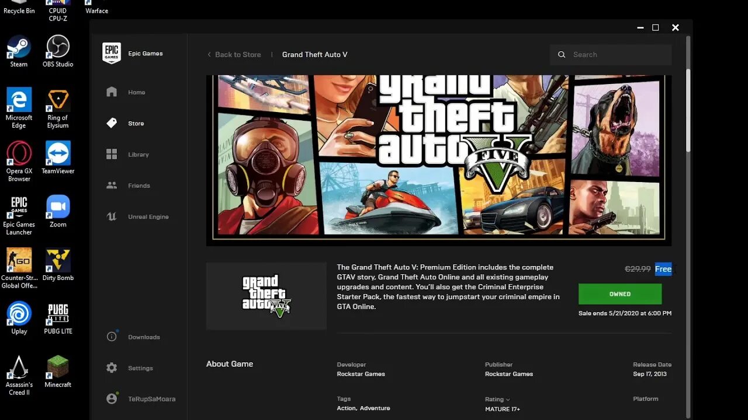
Task: Open Microsoft Edge desktop shortcut
Action: point(19,108)
